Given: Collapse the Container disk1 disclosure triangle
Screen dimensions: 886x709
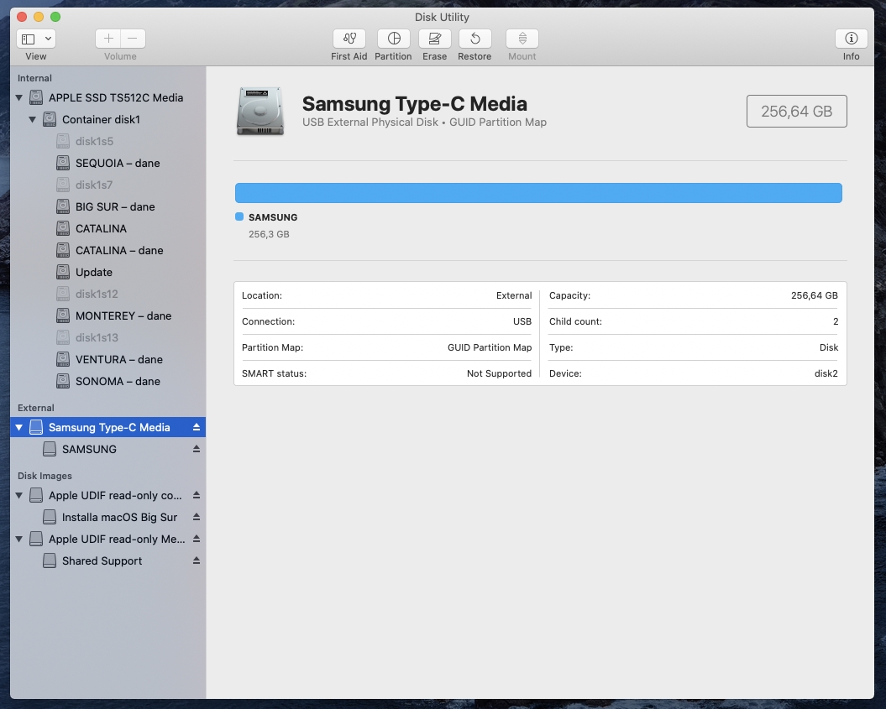Looking at the screenshot, I should coord(33,120).
